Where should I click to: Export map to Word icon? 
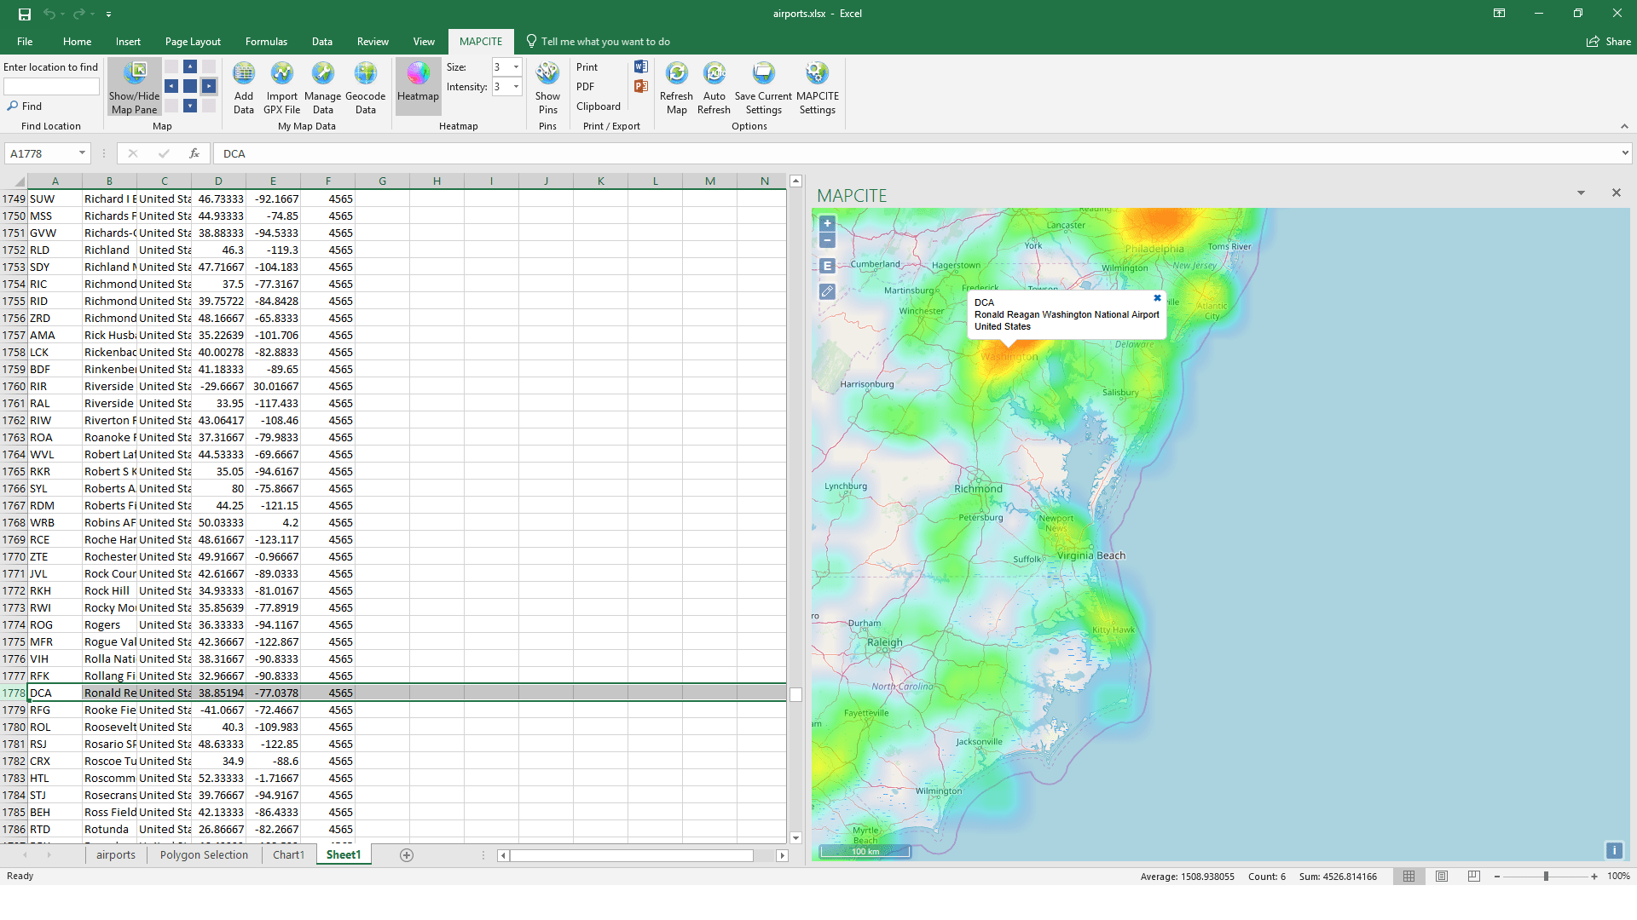coord(641,66)
